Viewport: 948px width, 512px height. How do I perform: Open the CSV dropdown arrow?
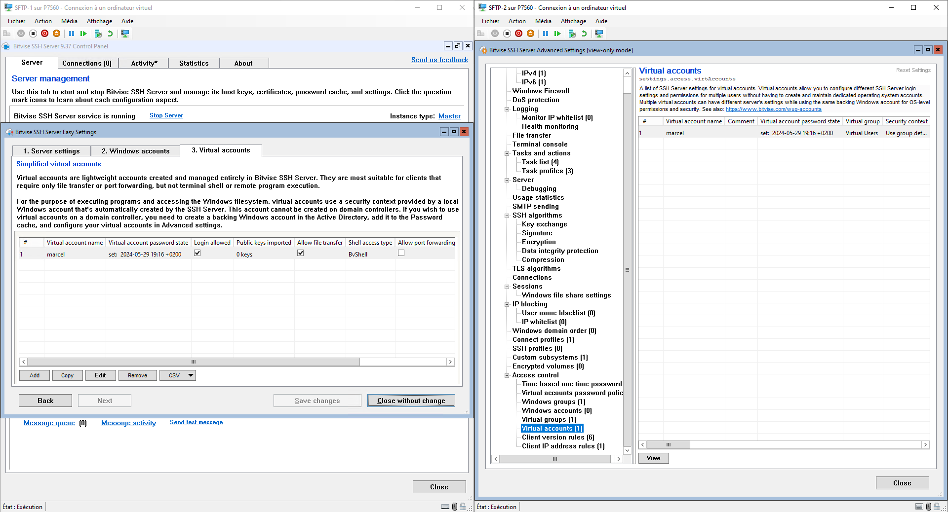pos(191,375)
